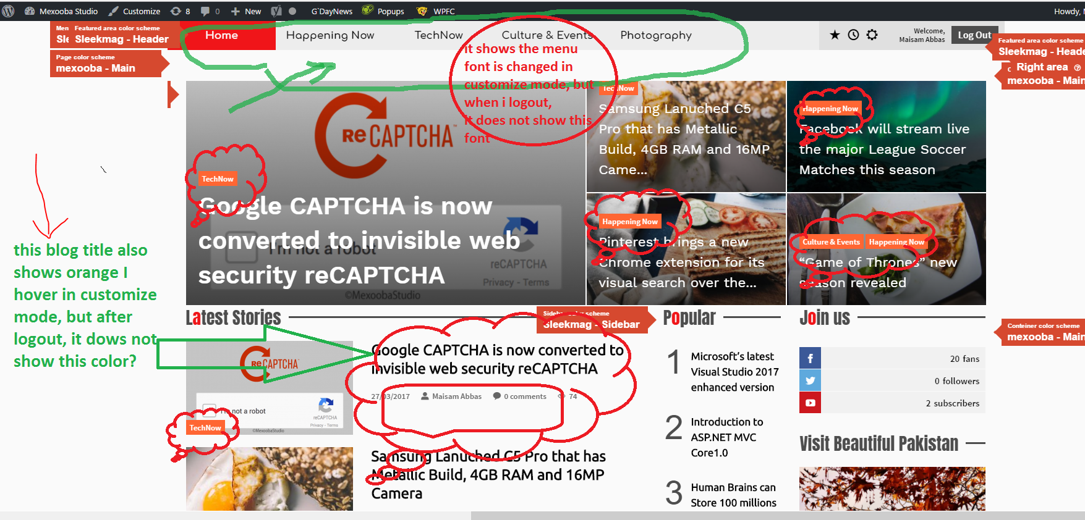Screen dimensions: 1085x520
Task: Open the Culture & Events menu item
Action: click(x=547, y=35)
